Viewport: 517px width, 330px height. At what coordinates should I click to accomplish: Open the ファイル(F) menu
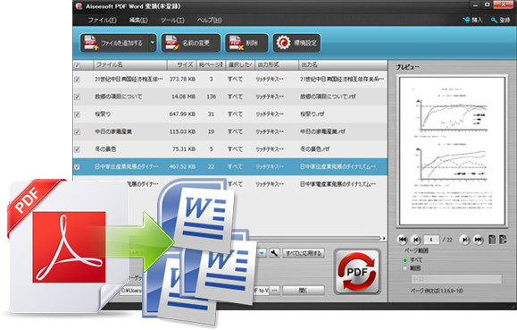pyautogui.click(x=102, y=21)
